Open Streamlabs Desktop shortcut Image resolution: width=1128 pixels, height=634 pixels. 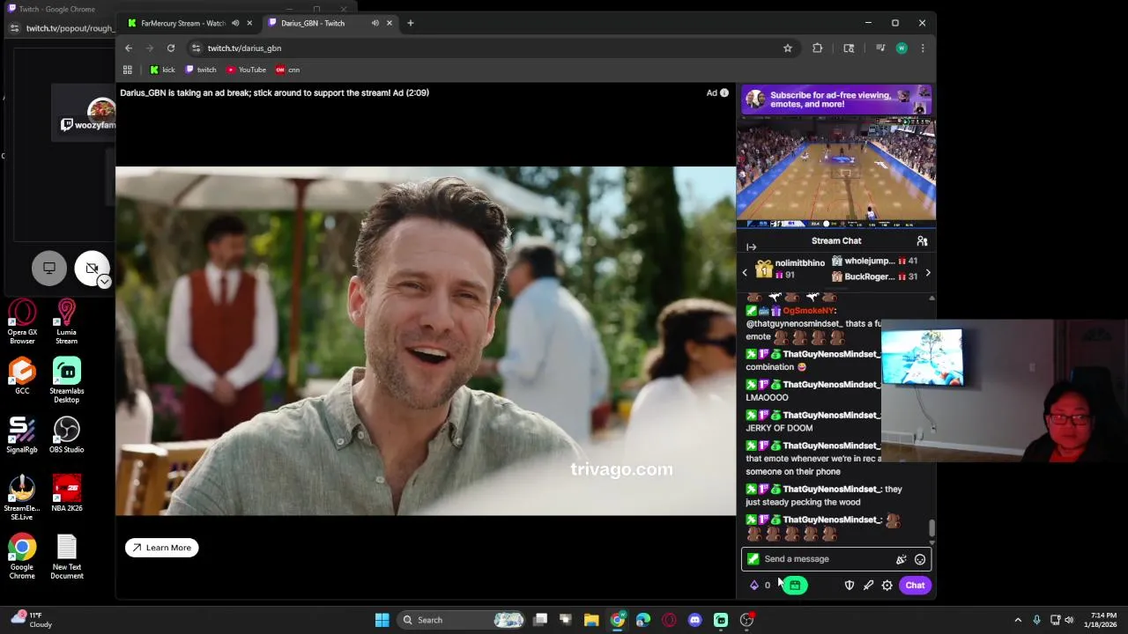[66, 380]
